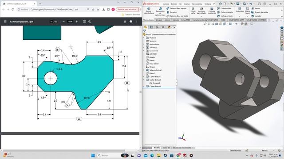Create new SolidWorks document

tap(225, 4)
